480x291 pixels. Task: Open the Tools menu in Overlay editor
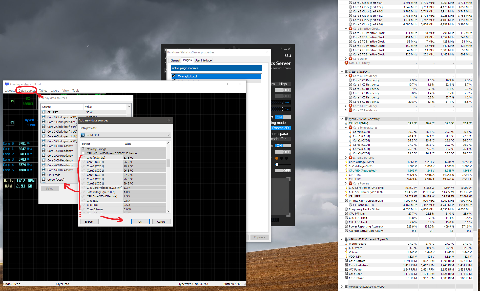pyautogui.click(x=76, y=91)
